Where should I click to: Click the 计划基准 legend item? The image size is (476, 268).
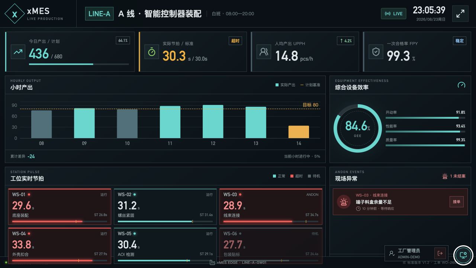[310, 85]
